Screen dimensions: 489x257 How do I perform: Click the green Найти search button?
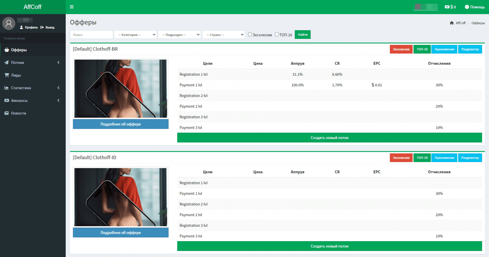click(x=302, y=34)
